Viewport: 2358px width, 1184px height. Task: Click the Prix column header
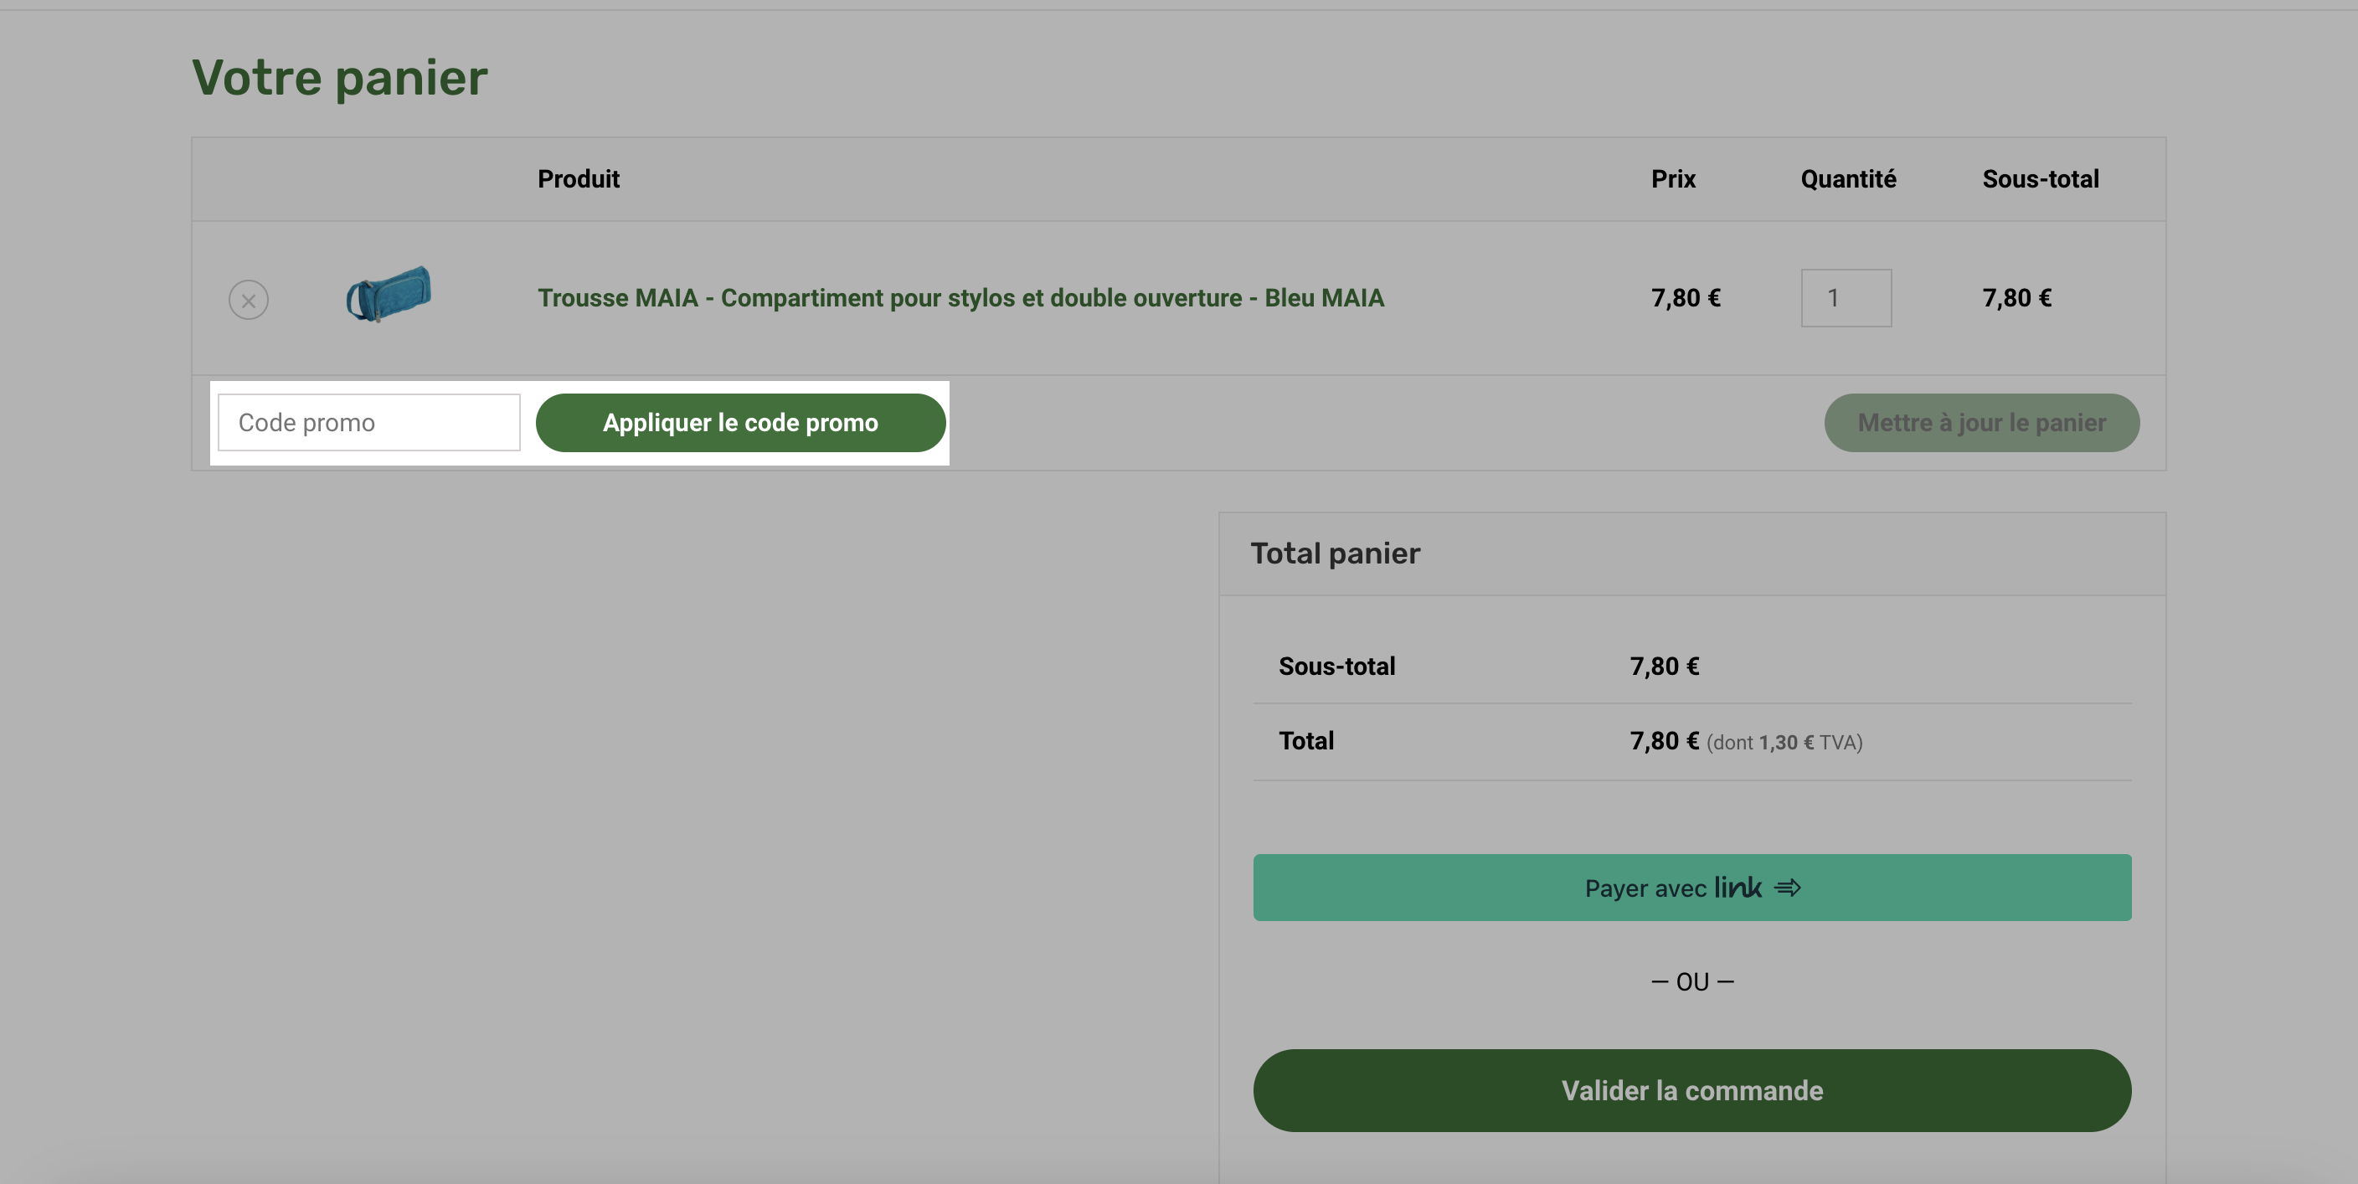(x=1672, y=178)
